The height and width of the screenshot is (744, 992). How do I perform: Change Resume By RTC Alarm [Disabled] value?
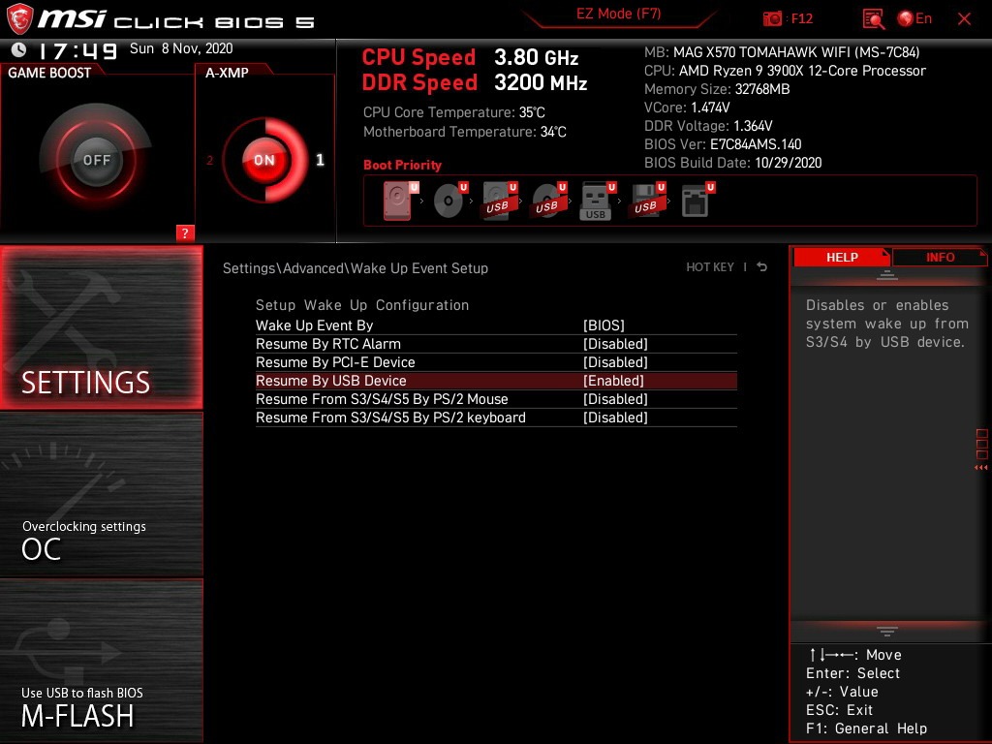pos(615,344)
